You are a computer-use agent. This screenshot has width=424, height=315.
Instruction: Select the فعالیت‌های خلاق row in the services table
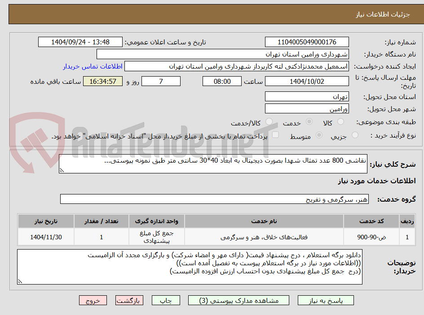click(x=211, y=237)
